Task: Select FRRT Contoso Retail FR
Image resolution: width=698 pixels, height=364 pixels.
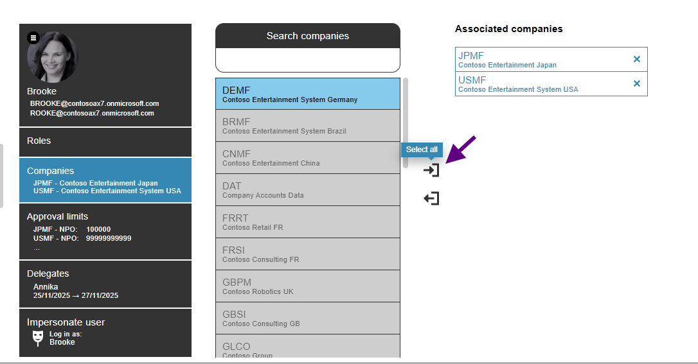Action: pyautogui.click(x=307, y=222)
